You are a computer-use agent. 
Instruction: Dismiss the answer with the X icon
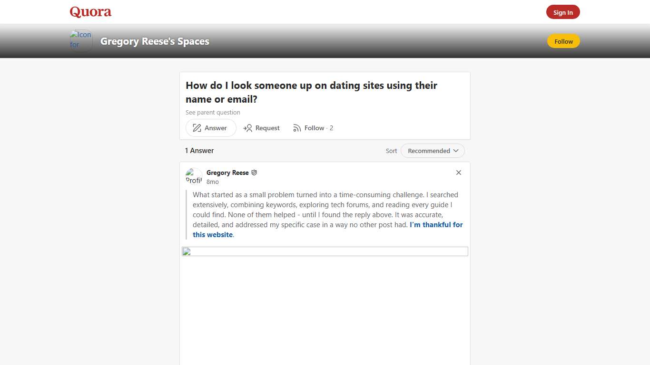458,173
